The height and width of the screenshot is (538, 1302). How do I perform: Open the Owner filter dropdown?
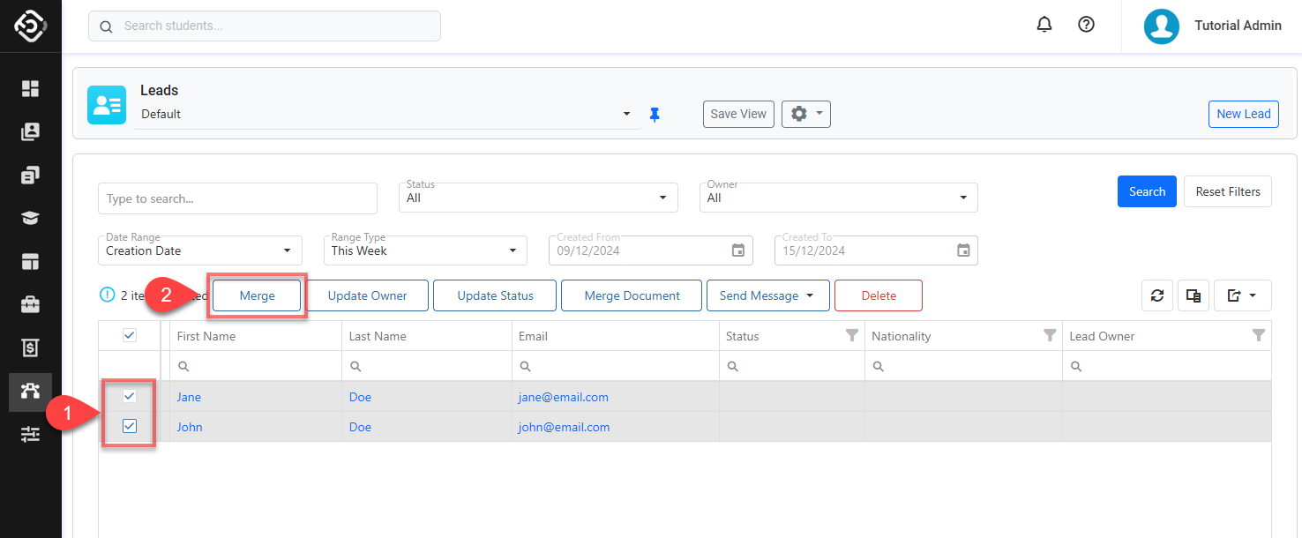pos(841,198)
